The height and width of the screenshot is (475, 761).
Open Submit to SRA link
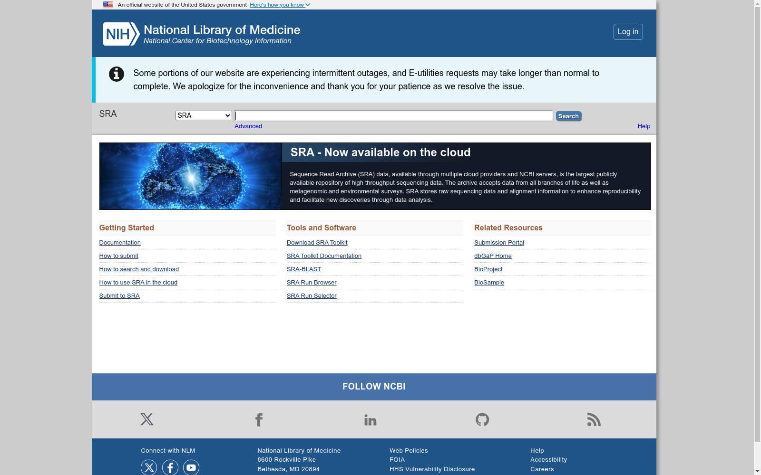[119, 296]
